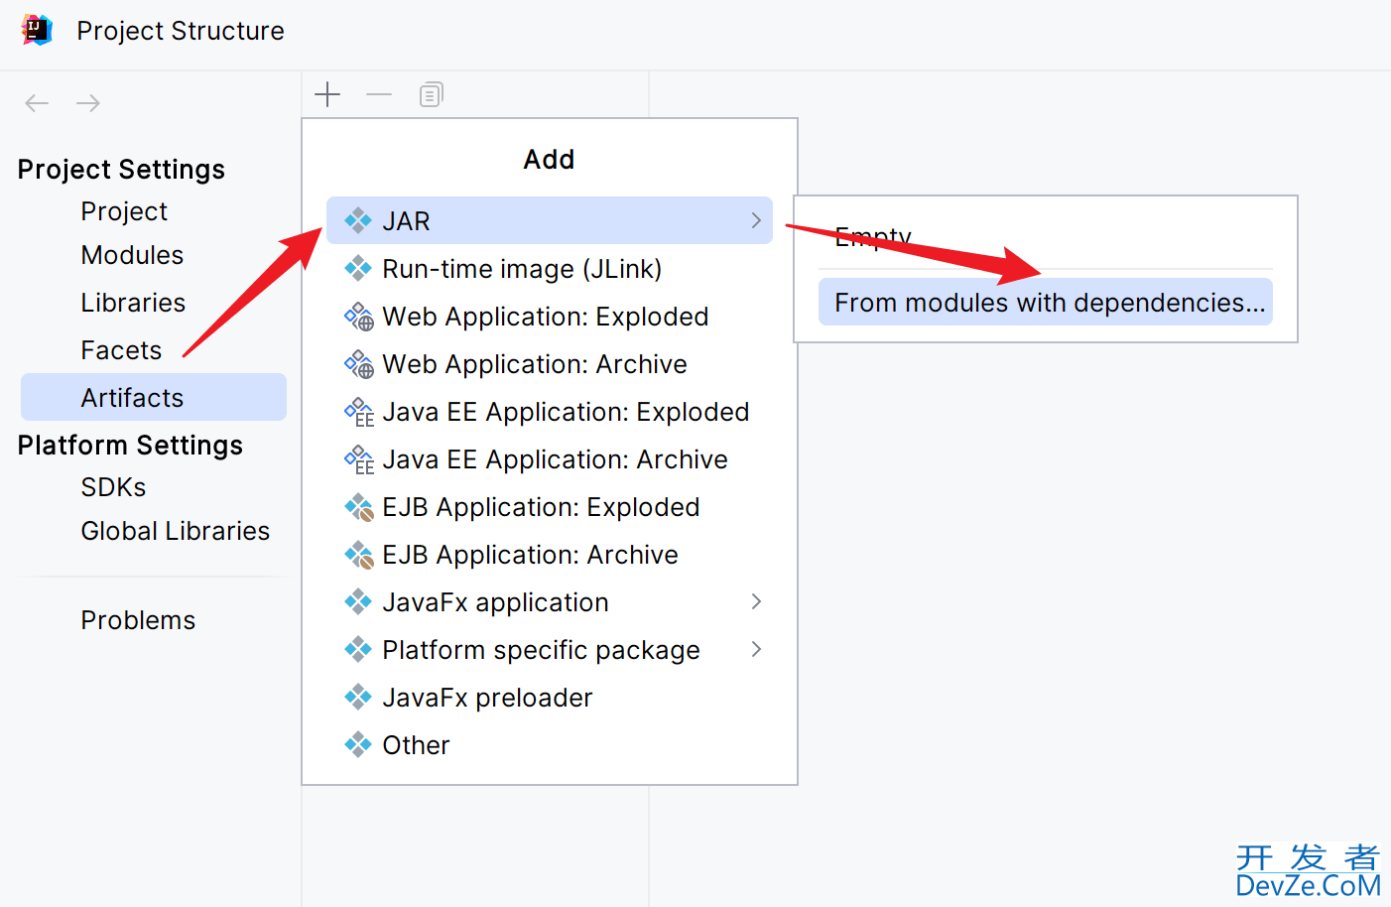The width and height of the screenshot is (1391, 907).
Task: Click the Copy artifact icon
Action: 431,94
